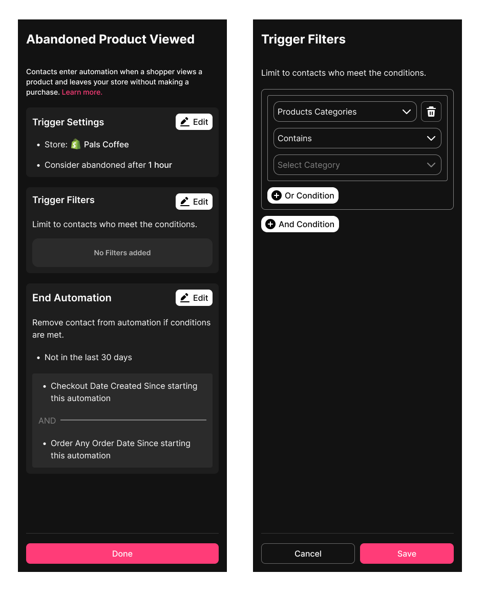
Task: Click the Shopify bag icon beside Pals Coffee
Action: pyautogui.click(x=76, y=144)
